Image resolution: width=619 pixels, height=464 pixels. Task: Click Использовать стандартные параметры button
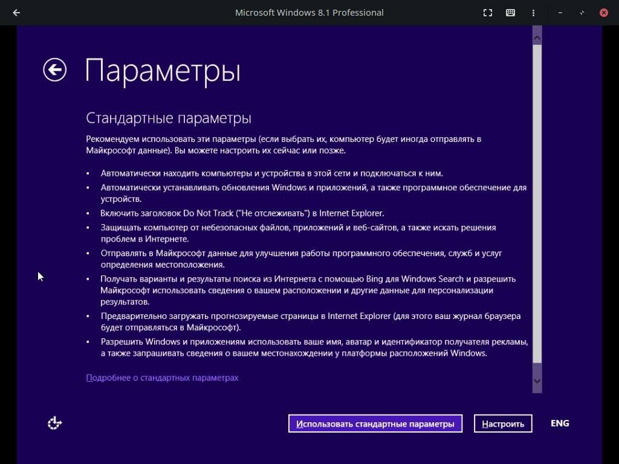[x=375, y=424]
